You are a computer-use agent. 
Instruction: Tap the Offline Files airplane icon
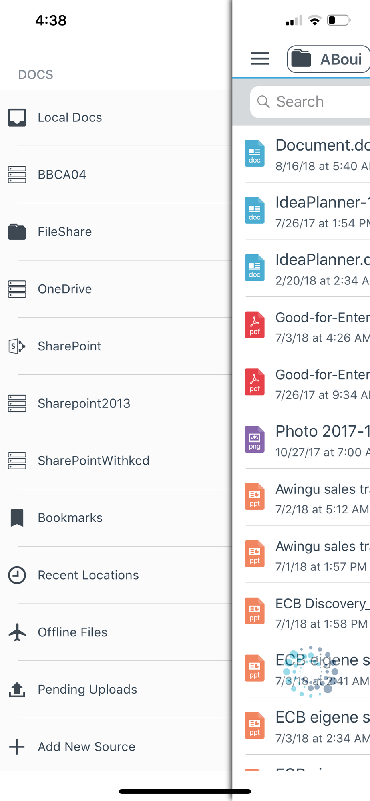pyautogui.click(x=17, y=632)
